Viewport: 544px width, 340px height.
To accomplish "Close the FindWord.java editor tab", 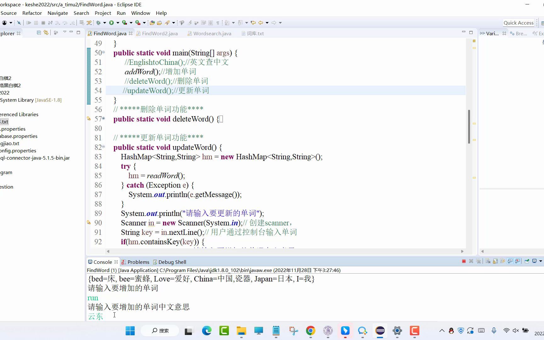I will [x=131, y=33].
